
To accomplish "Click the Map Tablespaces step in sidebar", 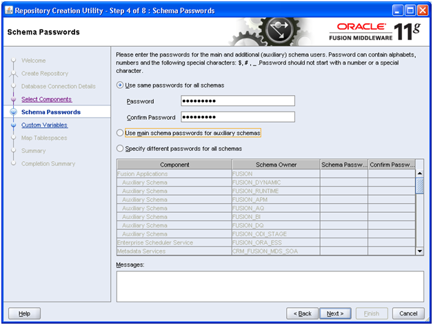I will tap(44, 138).
